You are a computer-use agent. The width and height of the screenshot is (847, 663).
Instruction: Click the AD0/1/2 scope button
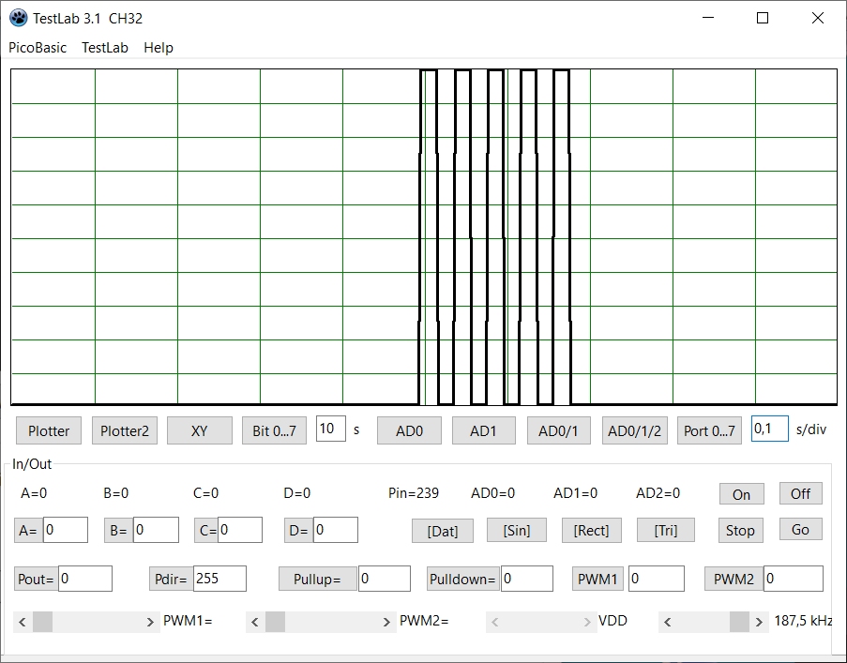point(634,430)
